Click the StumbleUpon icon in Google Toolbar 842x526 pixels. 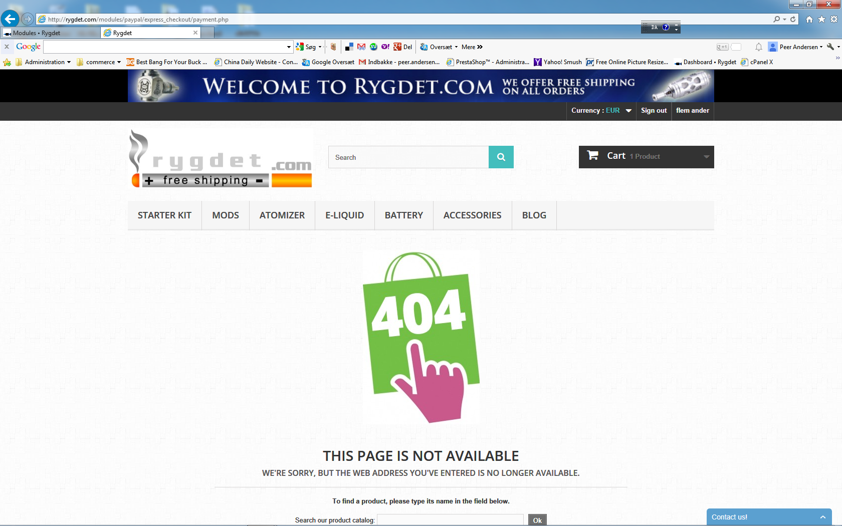click(x=373, y=47)
